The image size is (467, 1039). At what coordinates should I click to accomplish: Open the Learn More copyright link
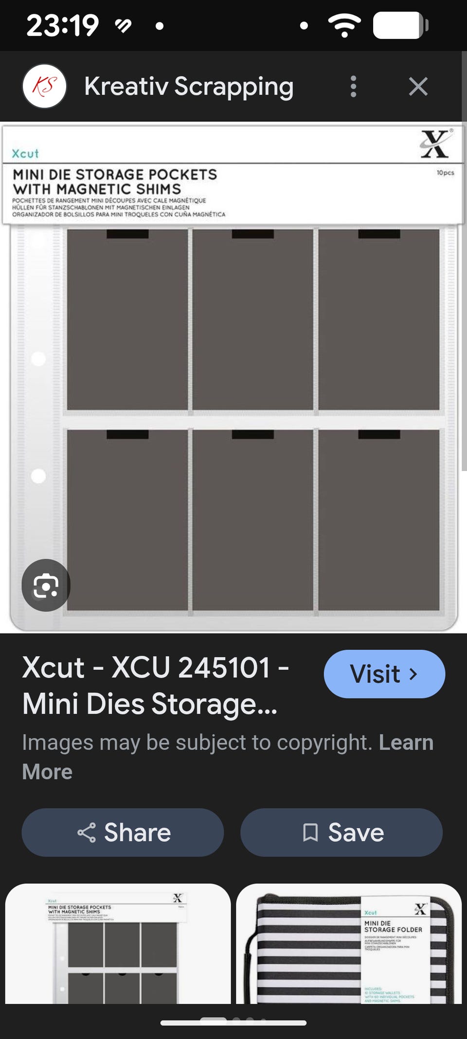[228, 757]
